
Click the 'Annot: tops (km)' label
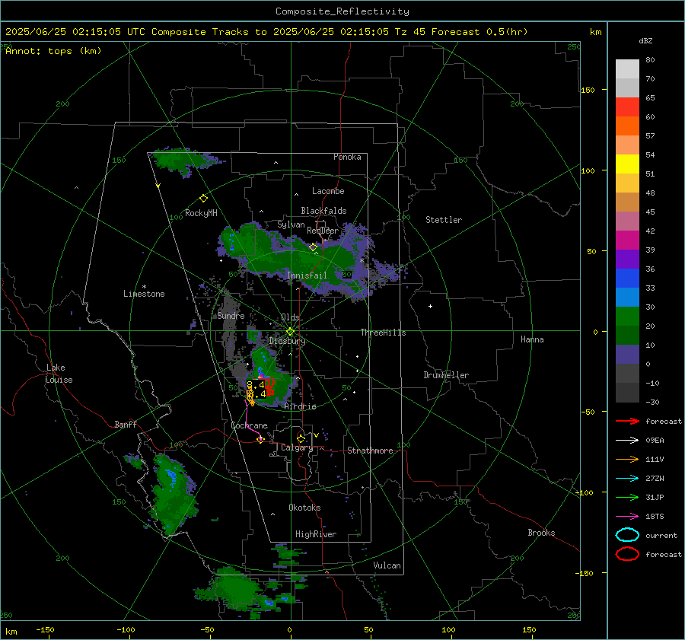(53, 51)
